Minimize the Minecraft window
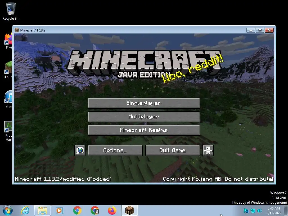The height and width of the screenshot is (216, 288). [x=251, y=30]
